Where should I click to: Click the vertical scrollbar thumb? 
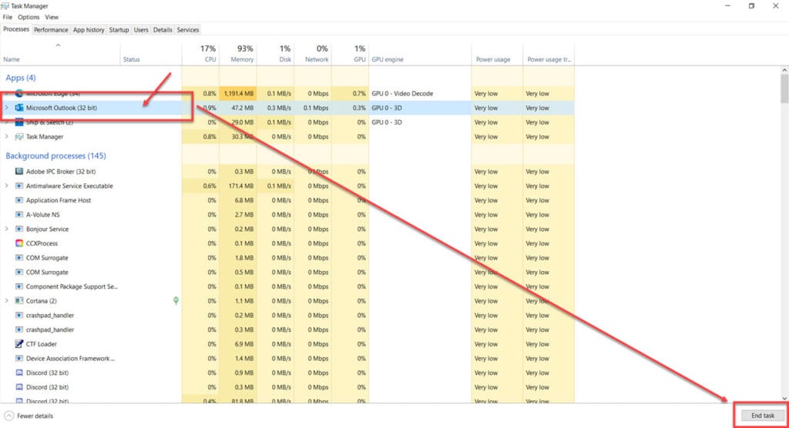point(784,89)
